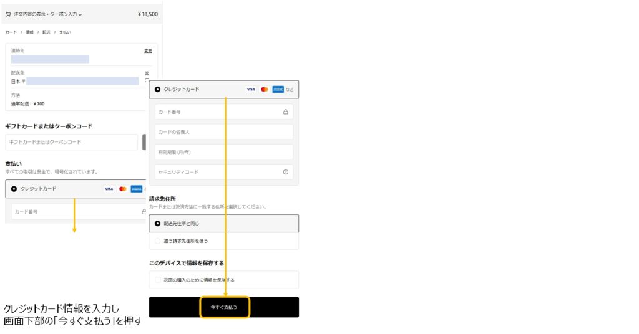Focus the カード番号 field under the 支払い heading
This screenshot has width=639, height=334.
[x=79, y=212]
